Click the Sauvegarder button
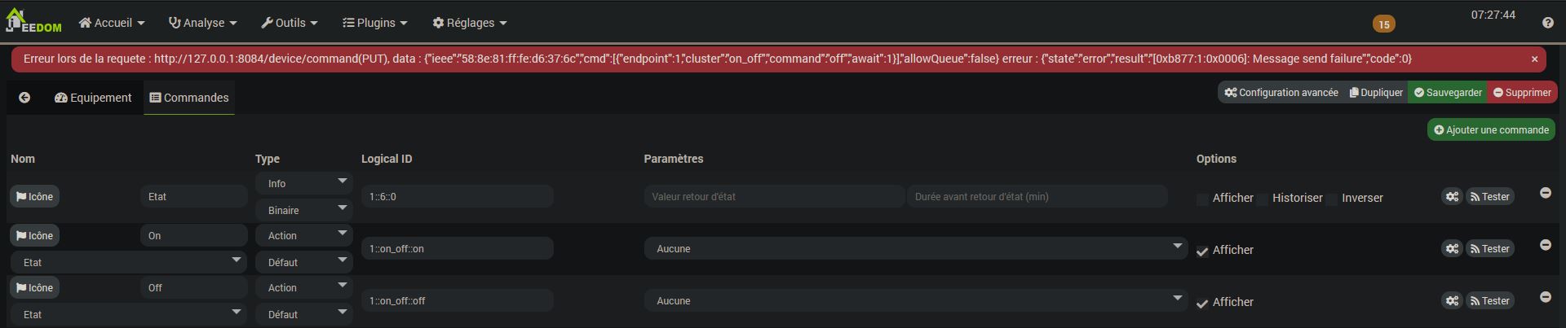The image size is (1566, 328). pyautogui.click(x=1448, y=93)
